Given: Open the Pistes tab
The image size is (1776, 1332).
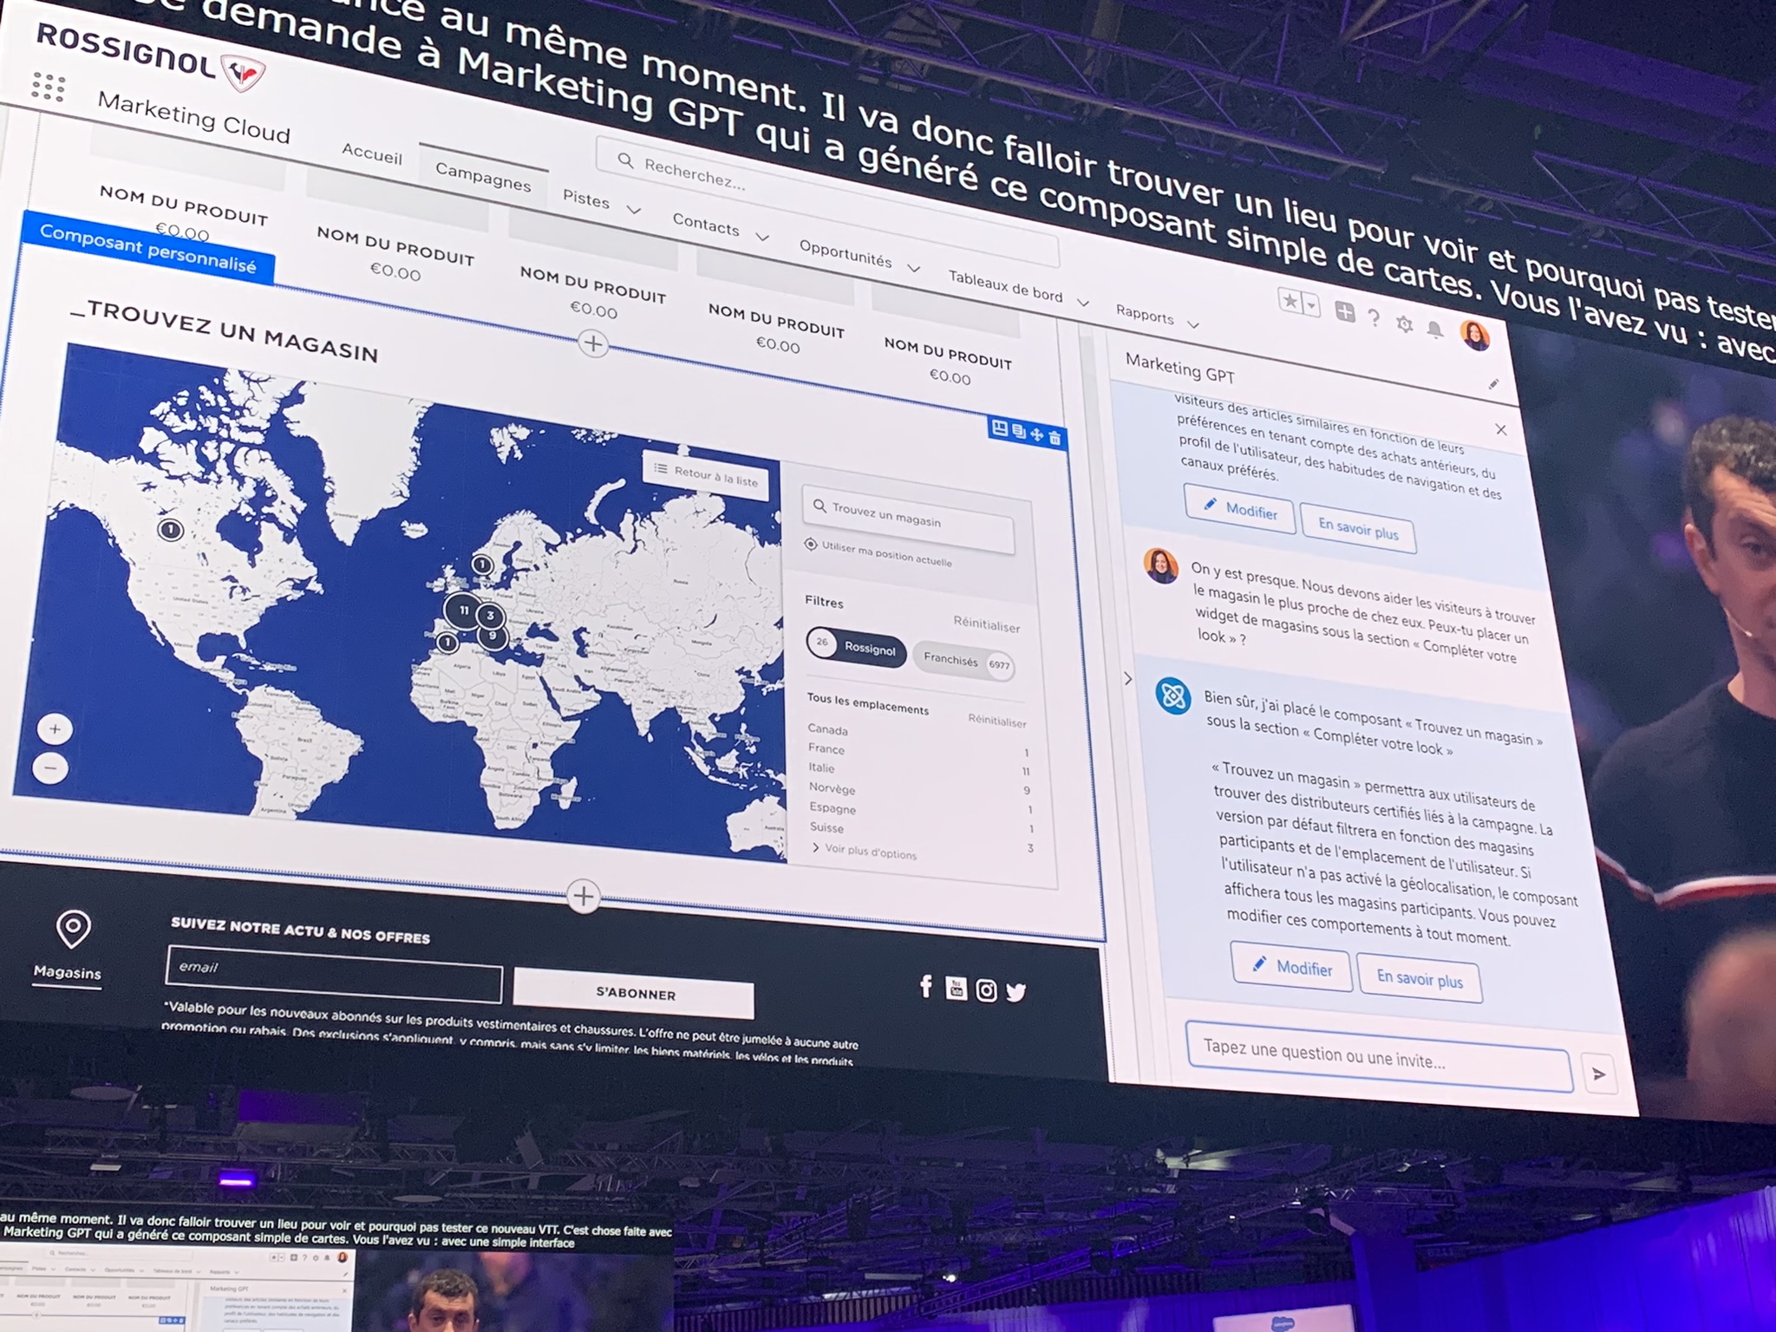Looking at the screenshot, I should [586, 199].
